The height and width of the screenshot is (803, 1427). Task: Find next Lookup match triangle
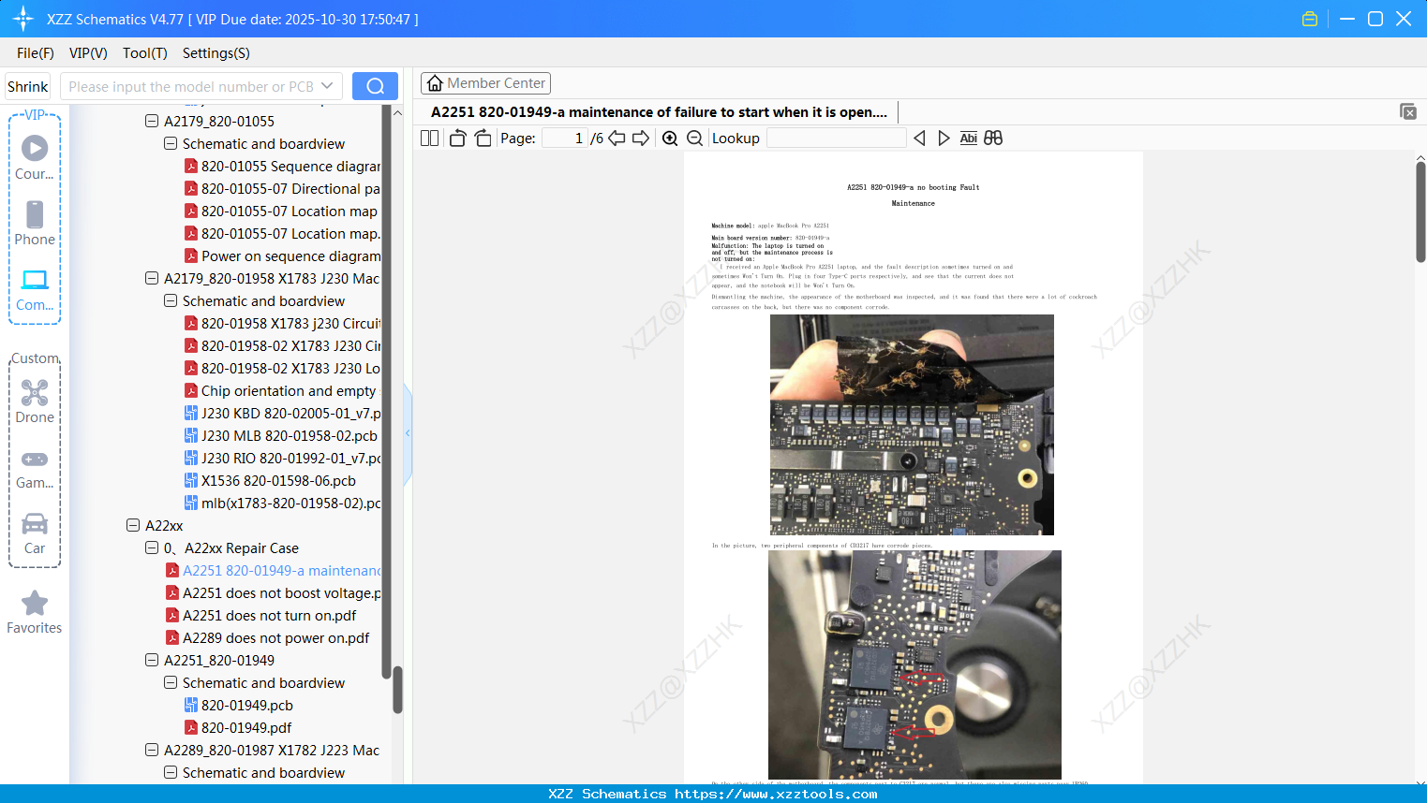[x=944, y=139]
